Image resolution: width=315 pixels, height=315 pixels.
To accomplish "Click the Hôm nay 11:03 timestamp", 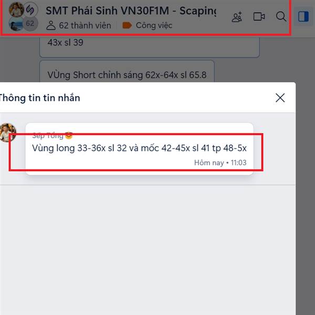I will (220, 163).
